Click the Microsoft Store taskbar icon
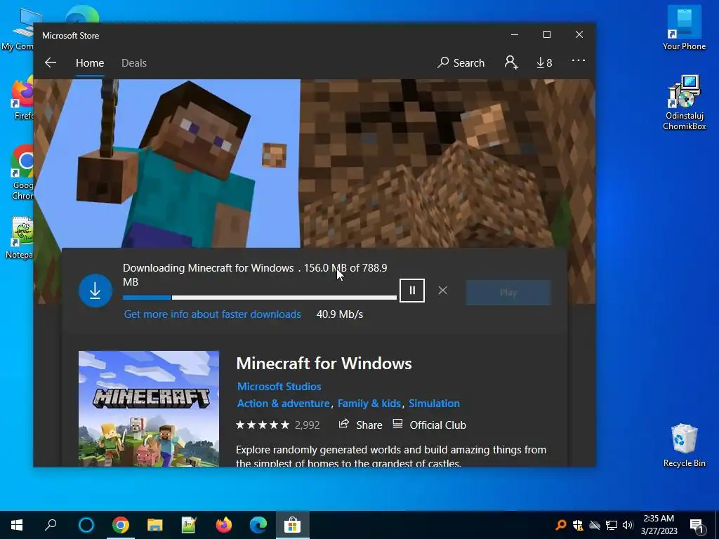The image size is (719, 539). click(293, 525)
